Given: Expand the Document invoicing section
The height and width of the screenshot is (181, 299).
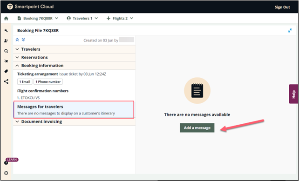Looking at the screenshot, I should pos(74,121).
